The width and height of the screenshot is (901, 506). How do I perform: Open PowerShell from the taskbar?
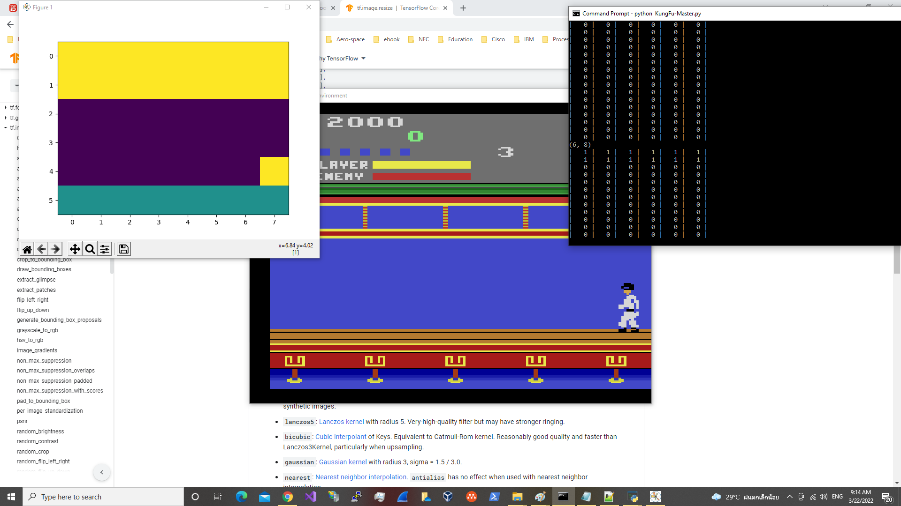(x=494, y=497)
